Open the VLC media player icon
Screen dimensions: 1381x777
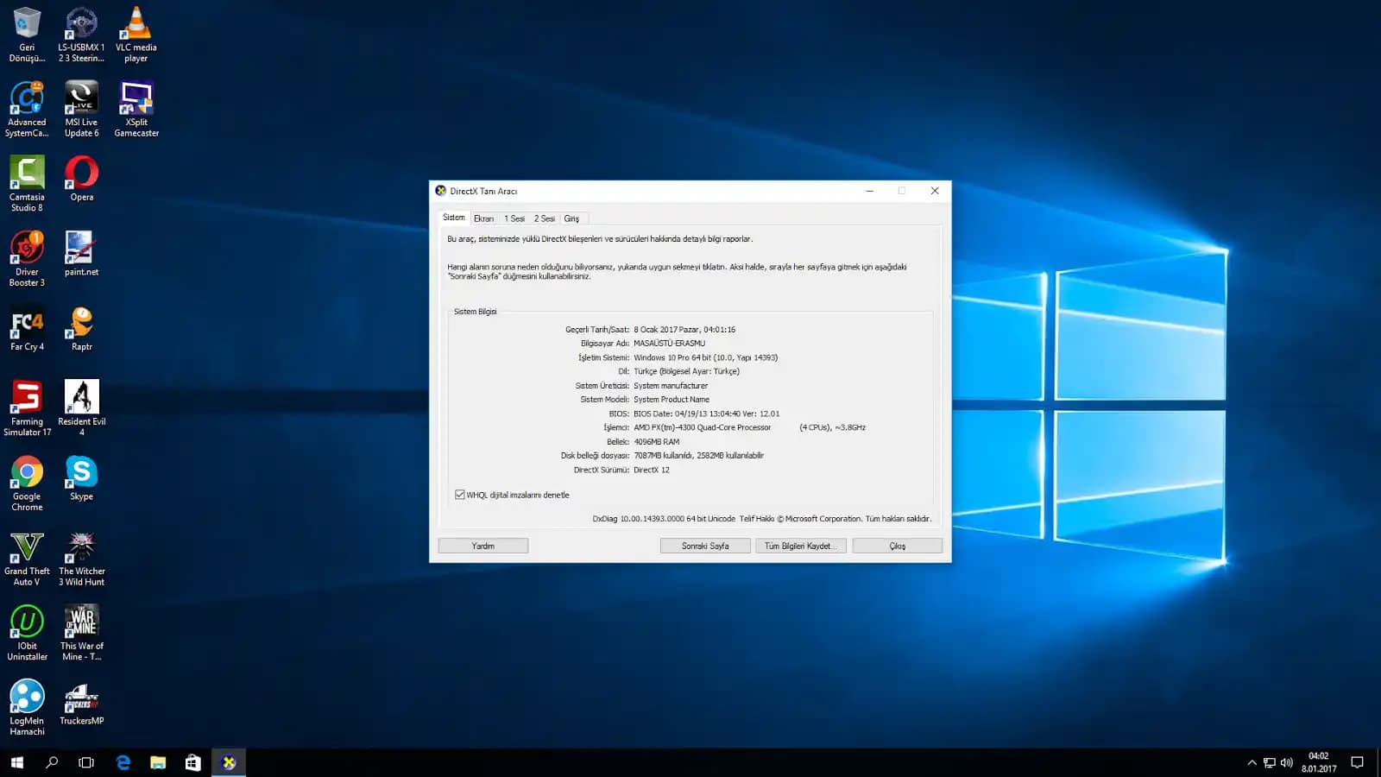click(136, 35)
